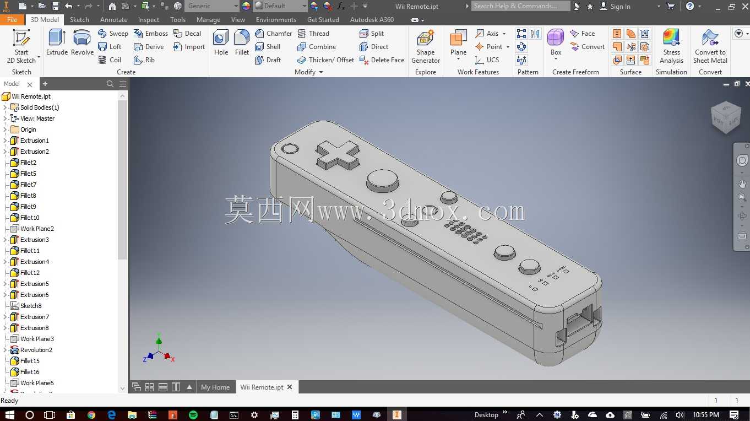Click the Delete Face tool
Image resolution: width=750 pixels, height=421 pixels.
tap(382, 60)
